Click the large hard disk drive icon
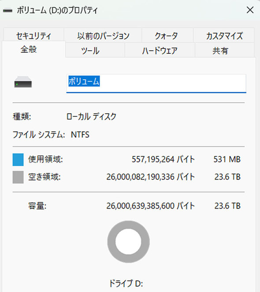 pyautogui.click(x=23, y=82)
